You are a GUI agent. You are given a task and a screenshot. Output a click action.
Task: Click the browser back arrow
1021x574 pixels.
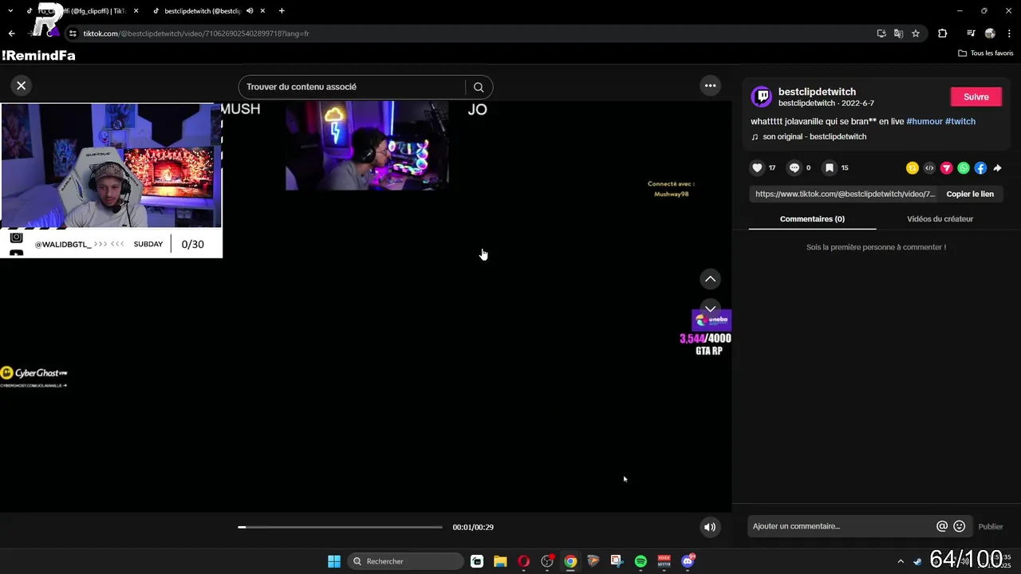coord(11,33)
